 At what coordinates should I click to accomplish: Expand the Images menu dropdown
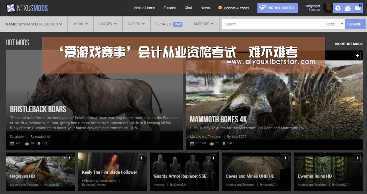(108, 24)
